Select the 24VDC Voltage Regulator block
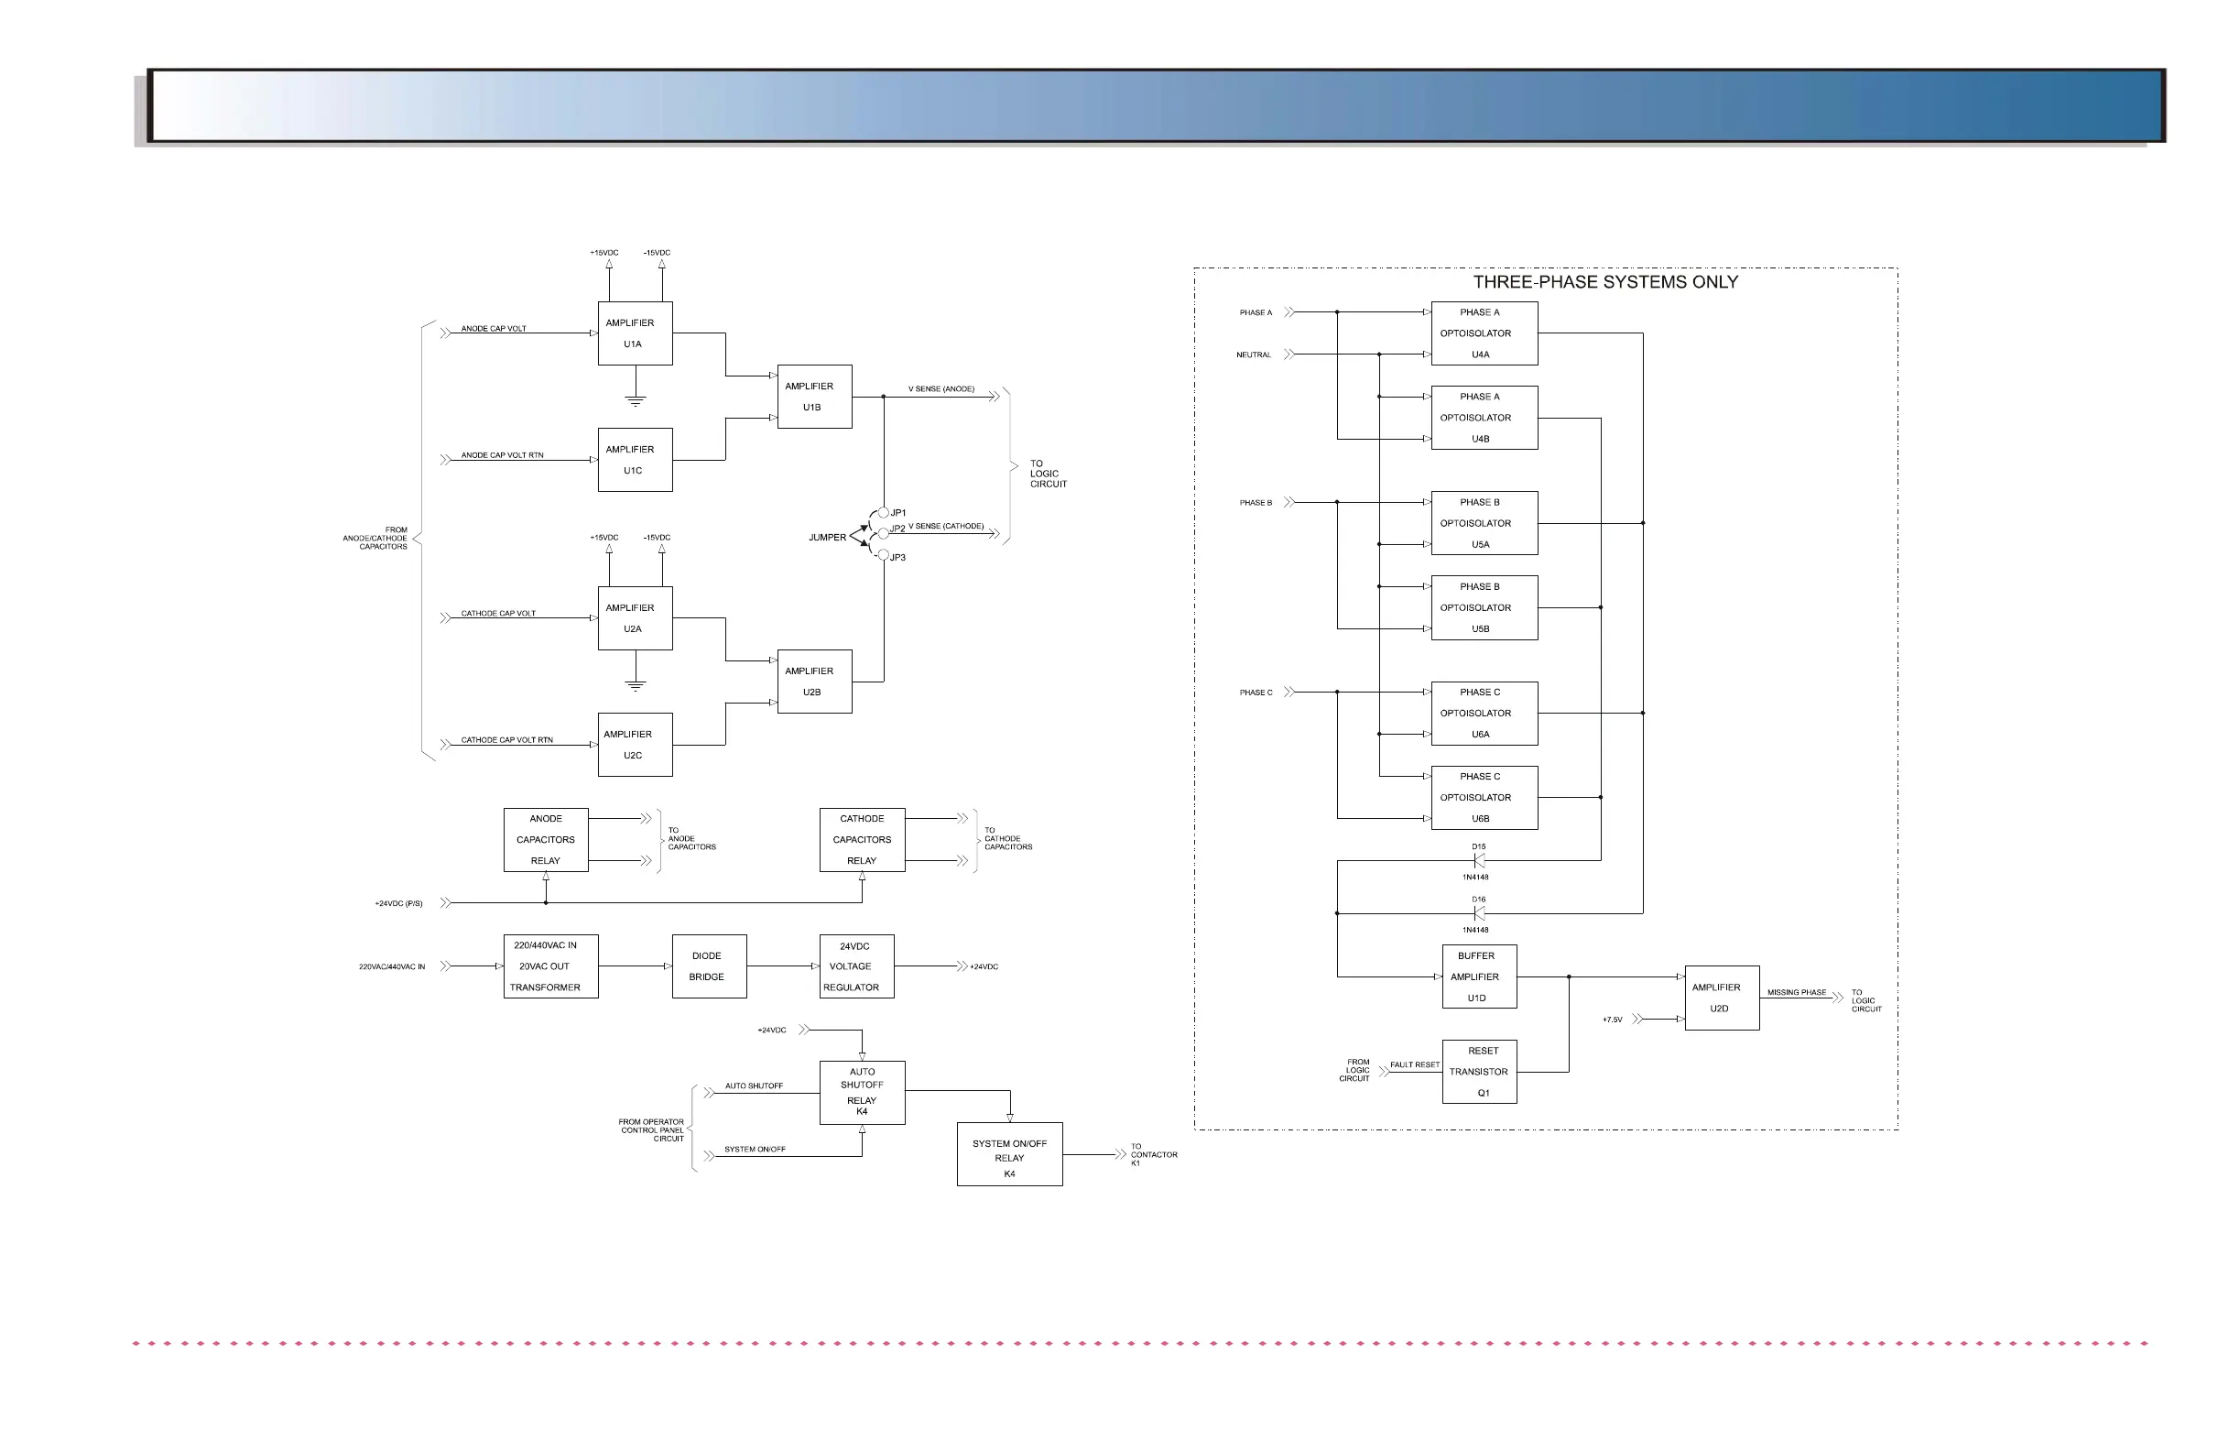 click(855, 966)
